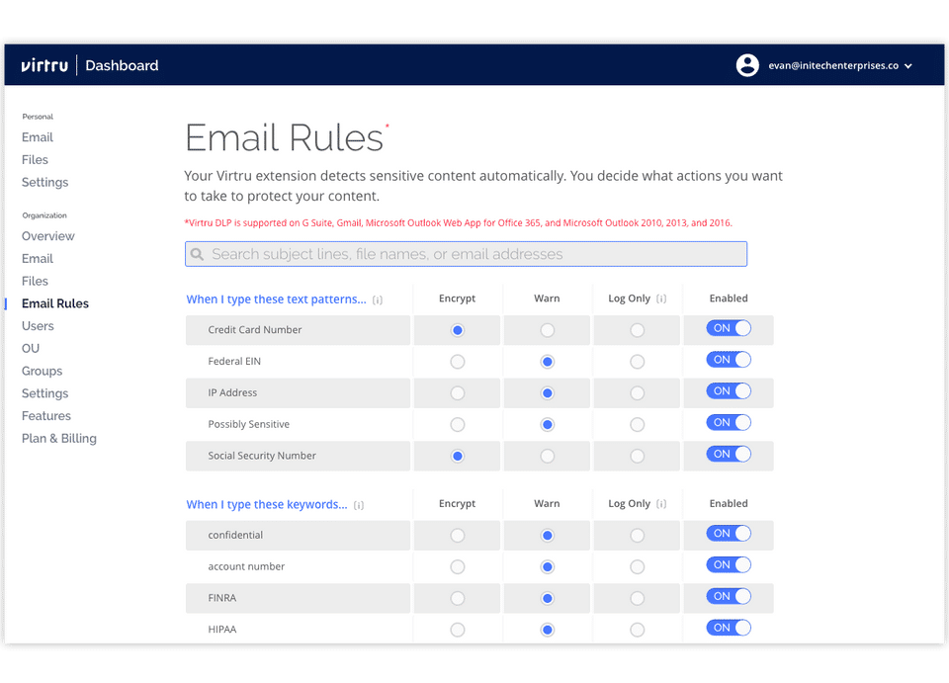This screenshot has width=949, height=683.
Task: Click the 'Possibly Sensitive' row label
Action: [x=249, y=424]
